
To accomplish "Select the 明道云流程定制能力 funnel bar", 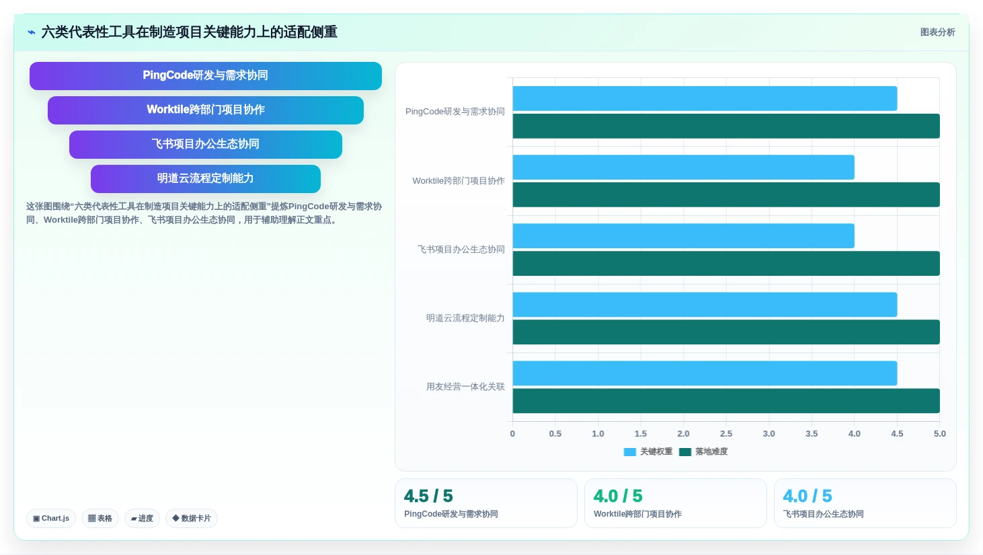I will point(206,179).
